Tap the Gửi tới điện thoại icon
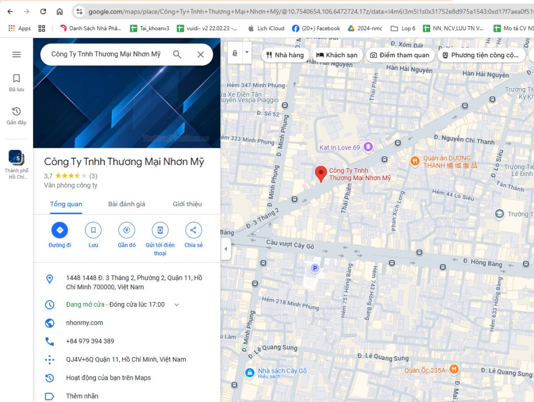 click(x=160, y=230)
